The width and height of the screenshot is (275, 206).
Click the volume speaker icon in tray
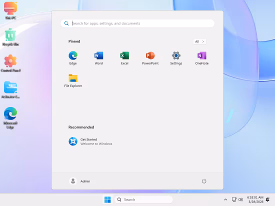coord(241,199)
